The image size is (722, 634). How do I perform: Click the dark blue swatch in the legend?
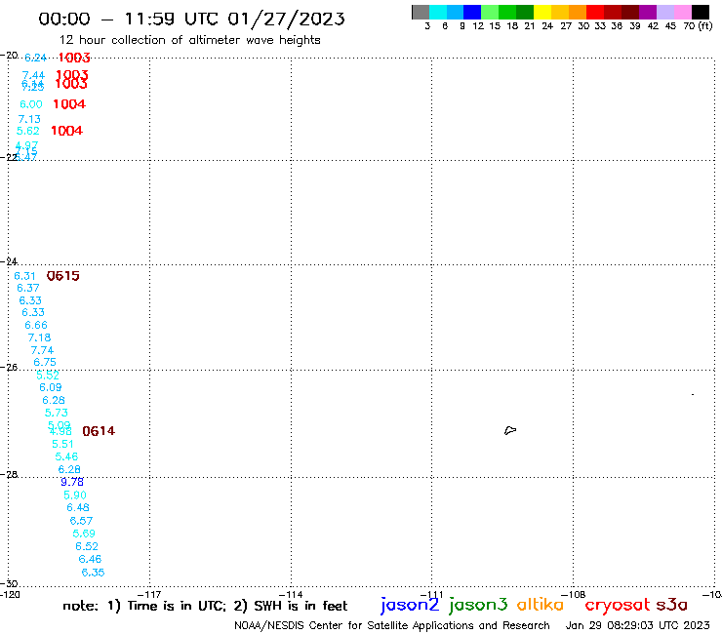click(472, 12)
